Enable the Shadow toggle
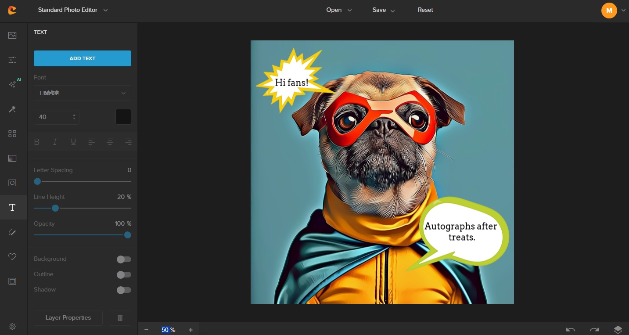This screenshot has height=335, width=629. (x=124, y=290)
